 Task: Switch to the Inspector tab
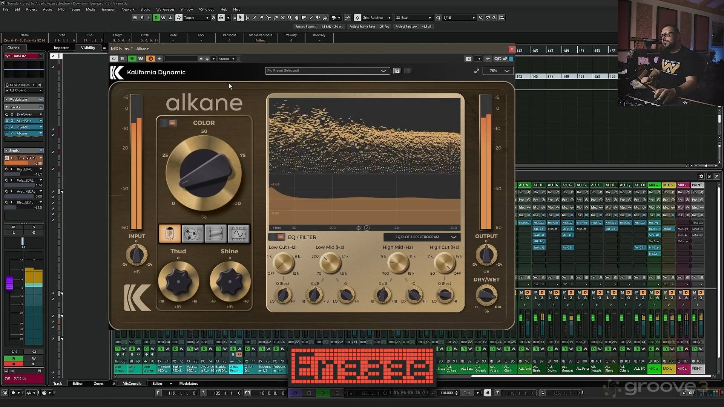(61, 48)
